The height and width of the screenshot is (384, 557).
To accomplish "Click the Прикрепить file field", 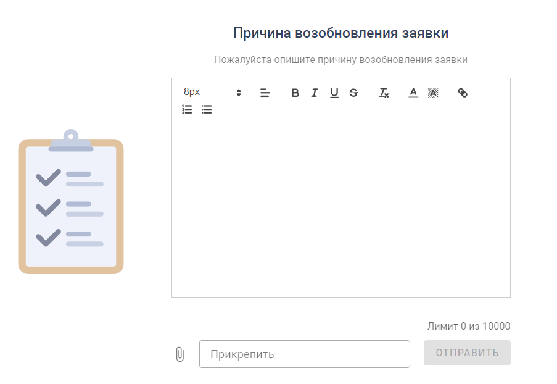I will (304, 354).
